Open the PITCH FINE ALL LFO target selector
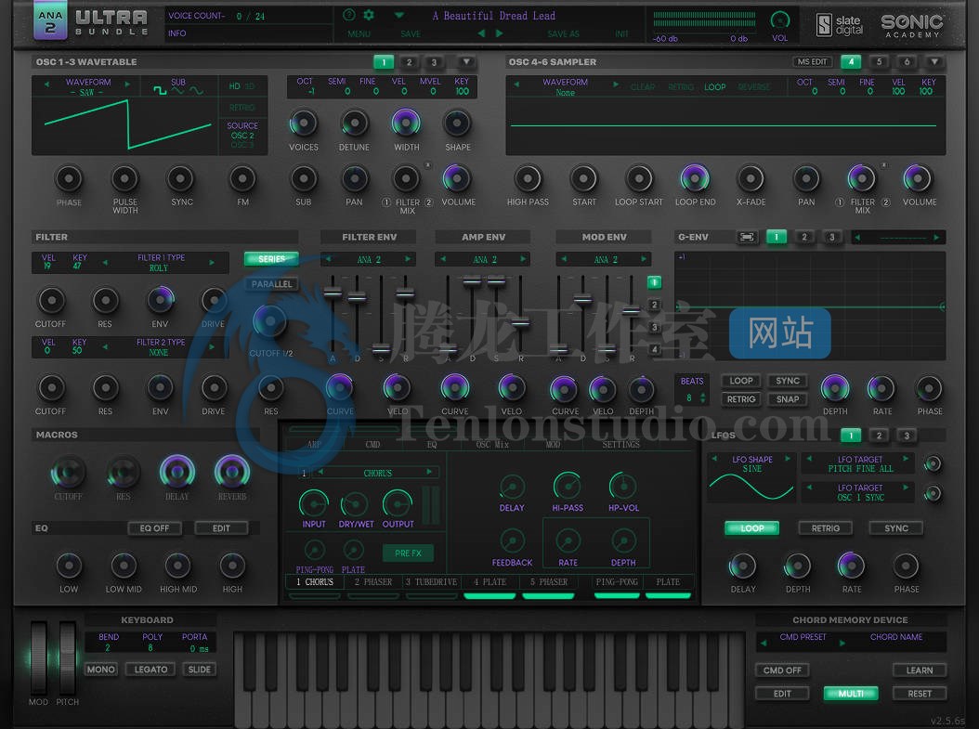Viewport: 979px width, 729px height. pos(860,463)
